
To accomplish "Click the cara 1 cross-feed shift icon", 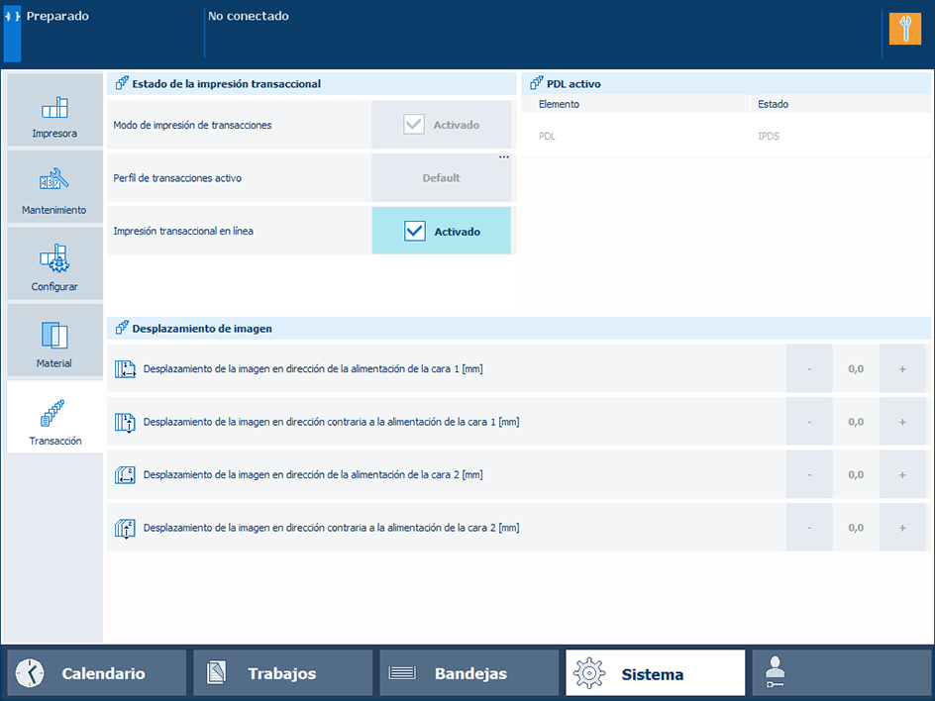I will coord(125,423).
